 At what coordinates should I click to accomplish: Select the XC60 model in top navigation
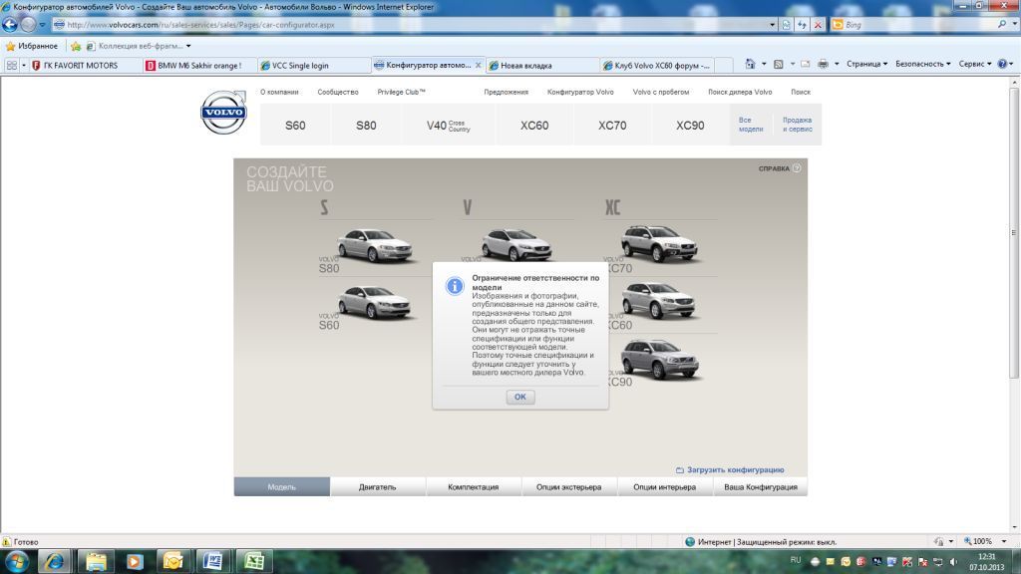(534, 125)
